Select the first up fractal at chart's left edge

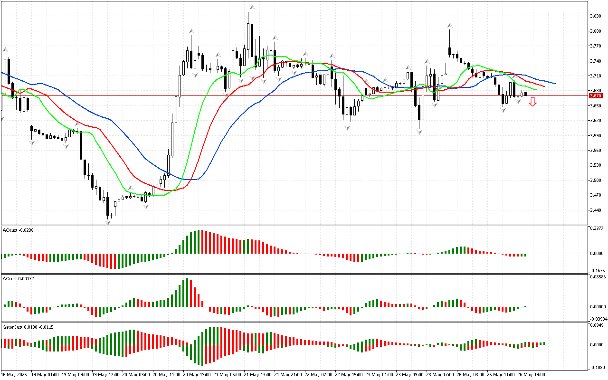[x=6, y=49]
